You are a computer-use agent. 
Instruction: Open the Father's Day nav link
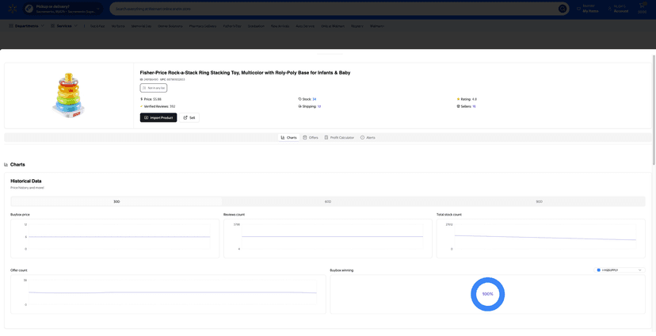pos(232,26)
